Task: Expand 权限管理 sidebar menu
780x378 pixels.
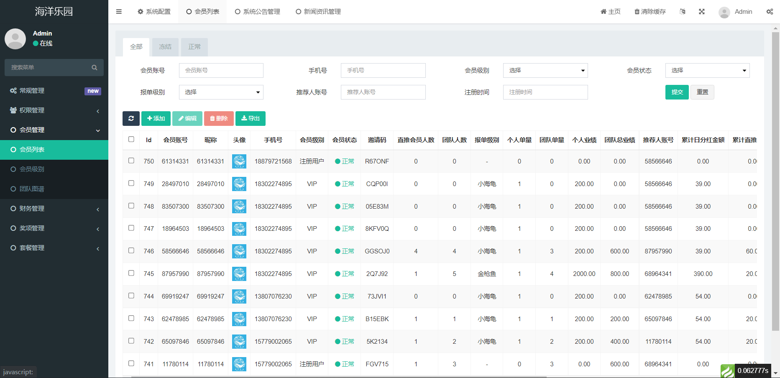Action: point(54,110)
